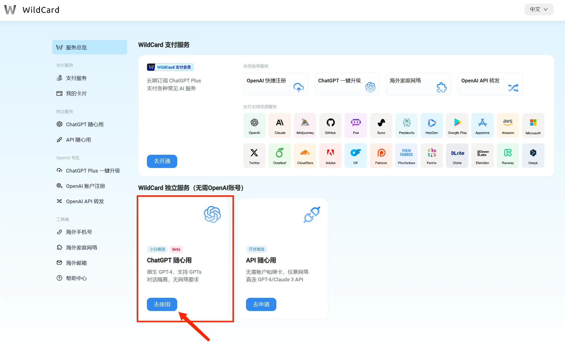
Task: Open the Adobe service tile
Action: [x=330, y=155]
